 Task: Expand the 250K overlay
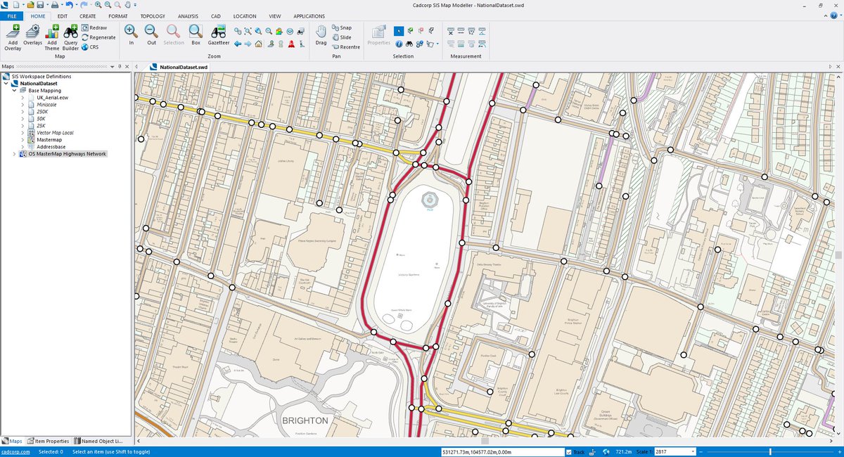pos(23,112)
